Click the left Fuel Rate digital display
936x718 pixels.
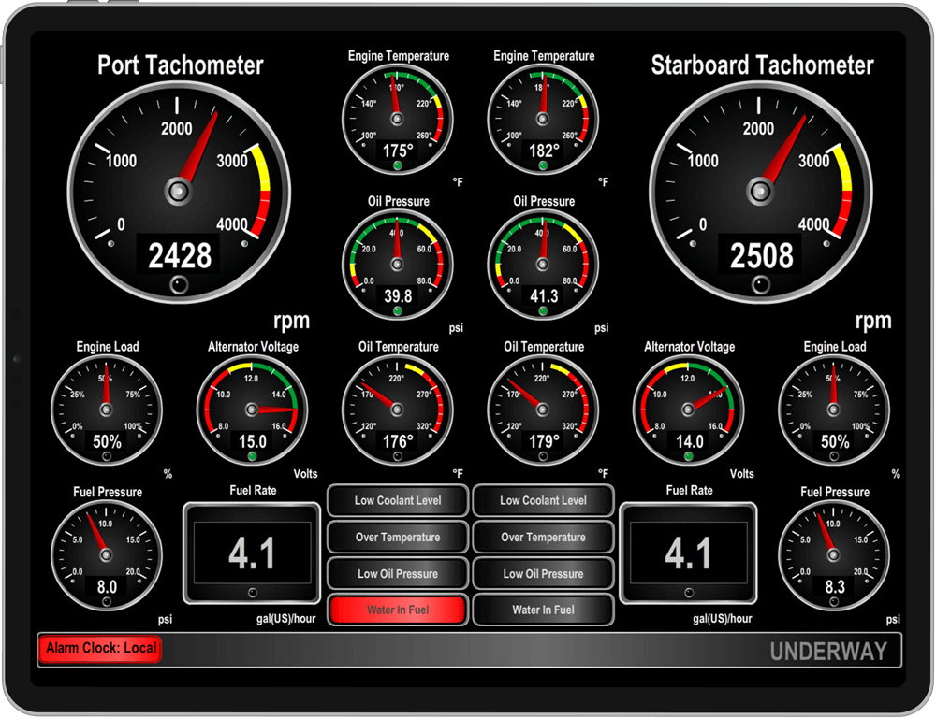pyautogui.click(x=252, y=553)
